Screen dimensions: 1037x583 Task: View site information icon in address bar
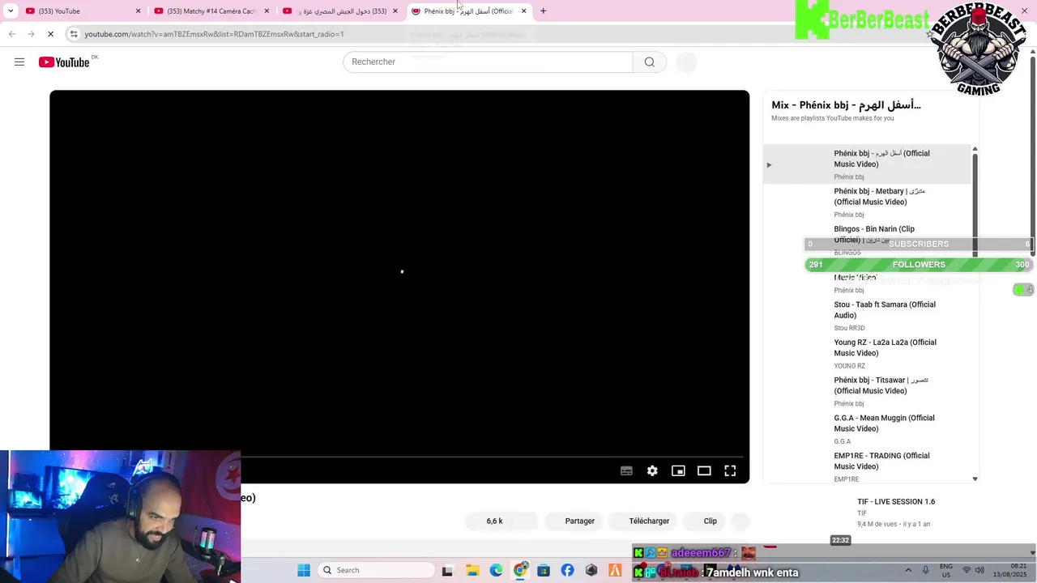[74, 34]
